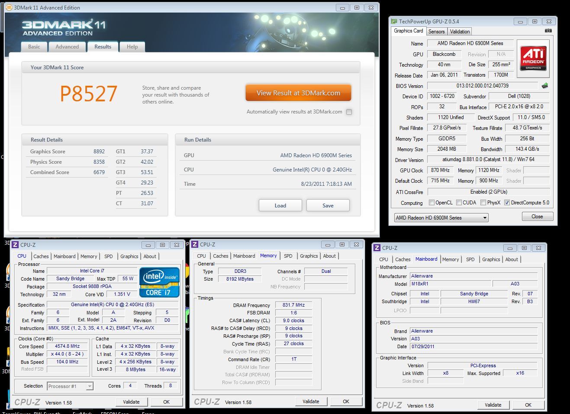
Task: Click Validate in the CPU-Z mainboard window
Action: (x=493, y=405)
